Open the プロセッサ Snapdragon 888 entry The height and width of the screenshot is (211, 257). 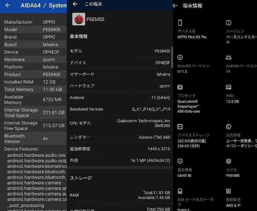tap(189, 103)
